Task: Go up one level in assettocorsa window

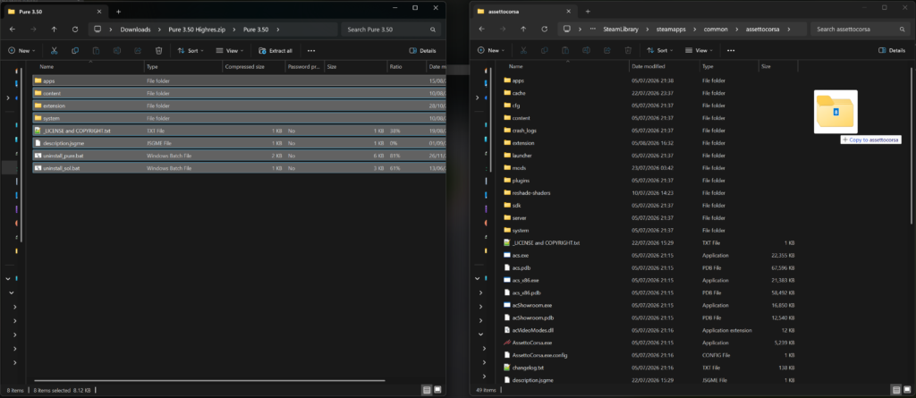Action: [x=523, y=30]
